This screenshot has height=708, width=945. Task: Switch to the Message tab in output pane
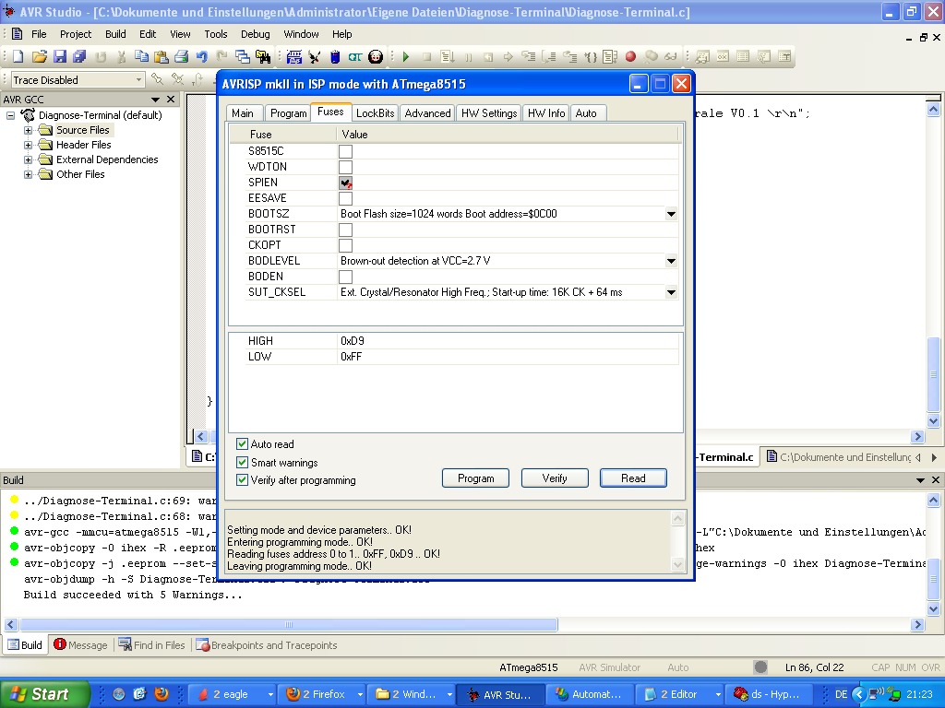80,644
